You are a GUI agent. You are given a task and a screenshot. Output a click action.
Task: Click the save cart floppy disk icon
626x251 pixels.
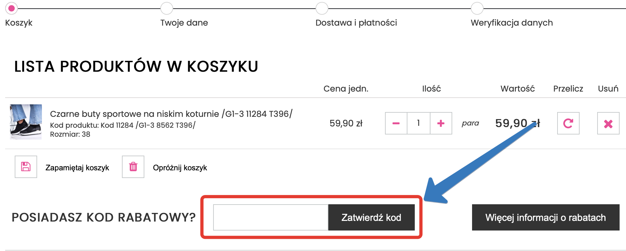coord(26,167)
